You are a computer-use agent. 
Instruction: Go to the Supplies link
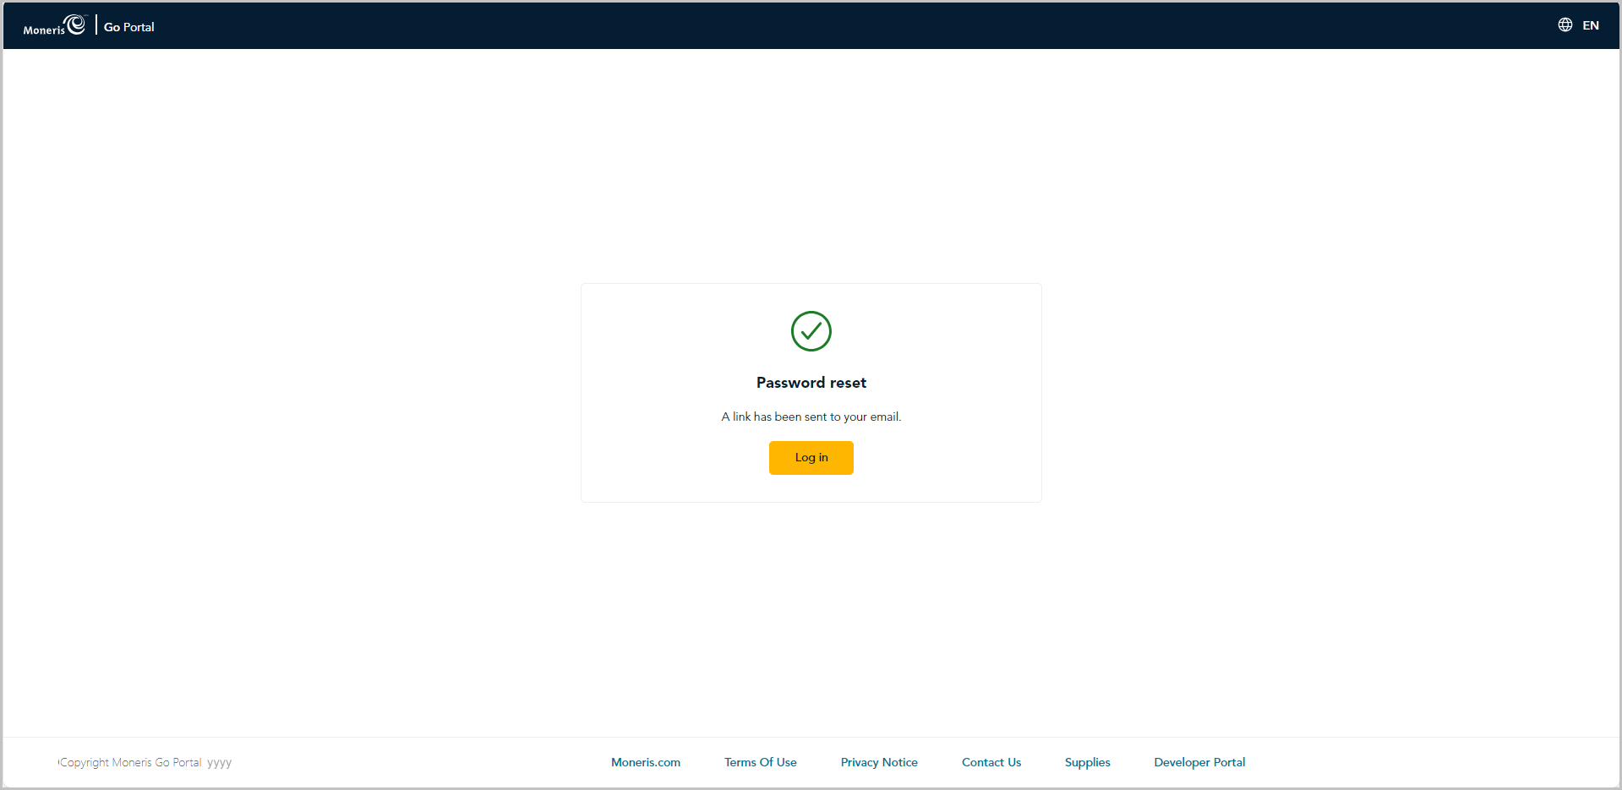pyautogui.click(x=1088, y=762)
